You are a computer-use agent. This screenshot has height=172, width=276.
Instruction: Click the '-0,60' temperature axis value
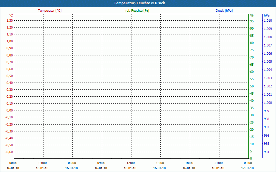click(x=9, y=152)
